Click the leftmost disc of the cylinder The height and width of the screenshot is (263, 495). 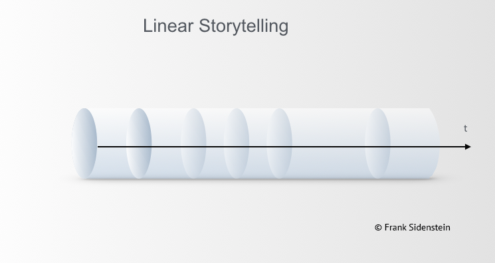point(84,143)
